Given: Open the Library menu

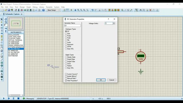Looking at the screenshot, I should (x=41, y=7).
